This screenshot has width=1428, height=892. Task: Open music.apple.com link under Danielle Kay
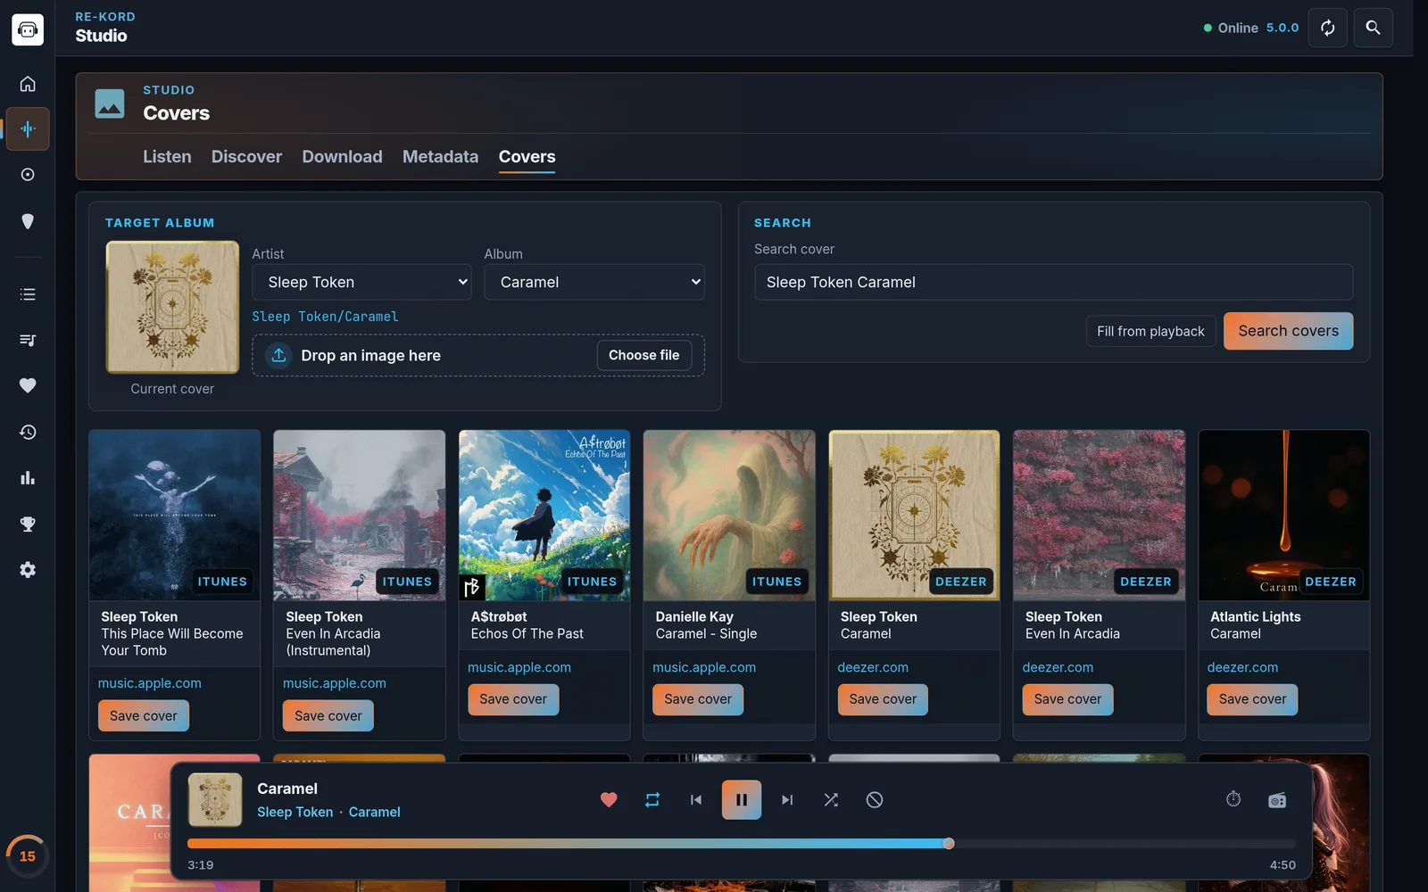click(704, 667)
